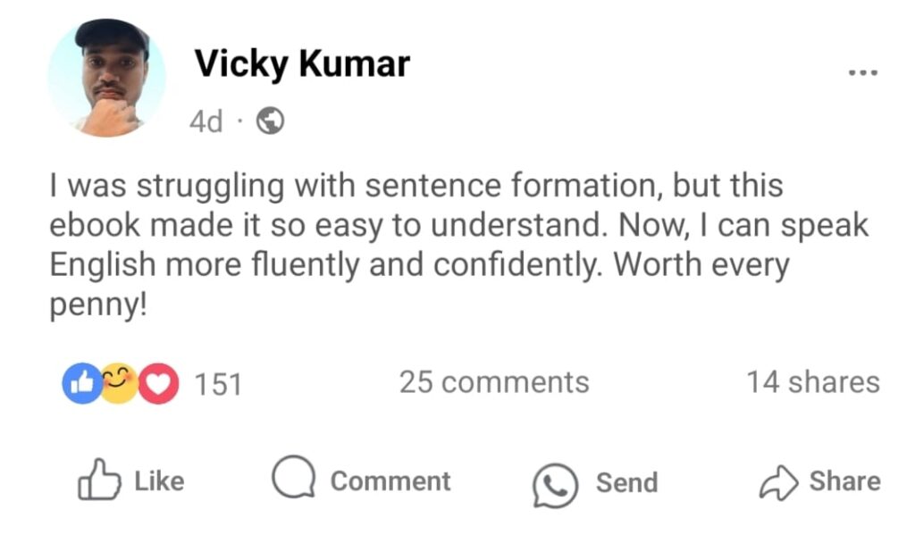Open the three-dot post options menu
This screenshot has width=915, height=543.
[863, 73]
